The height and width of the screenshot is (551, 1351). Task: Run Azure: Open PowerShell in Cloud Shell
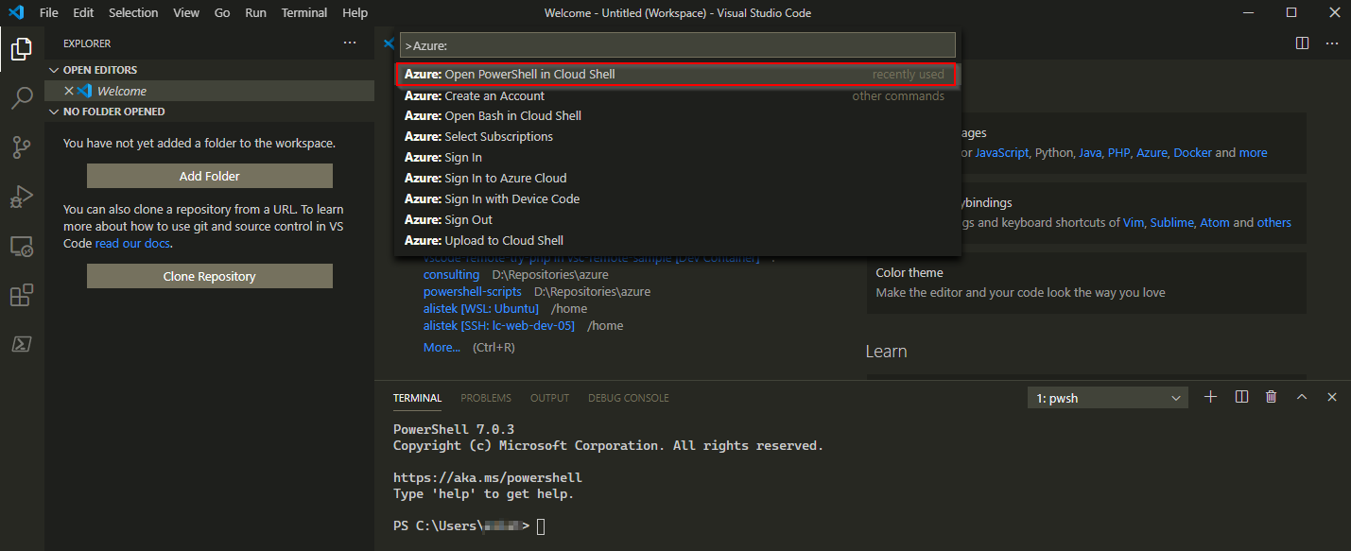678,75
